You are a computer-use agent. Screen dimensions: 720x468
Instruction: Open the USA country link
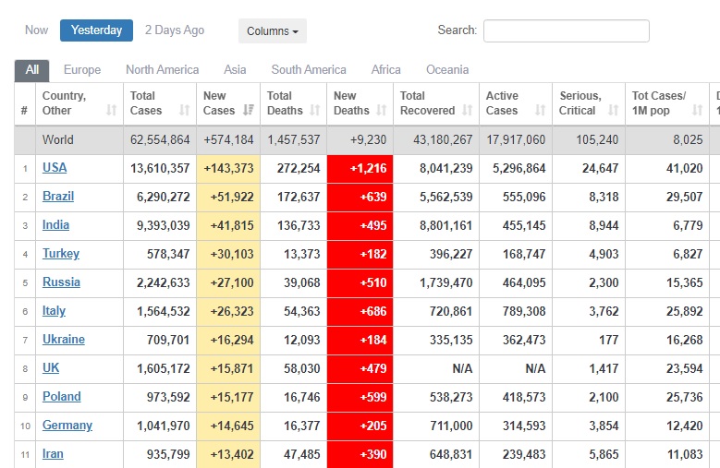55,168
